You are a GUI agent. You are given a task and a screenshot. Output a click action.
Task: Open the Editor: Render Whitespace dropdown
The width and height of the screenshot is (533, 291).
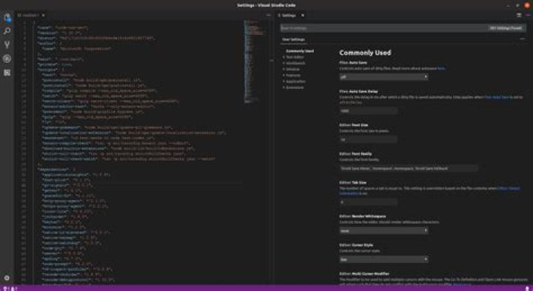pyautogui.click(x=383, y=230)
